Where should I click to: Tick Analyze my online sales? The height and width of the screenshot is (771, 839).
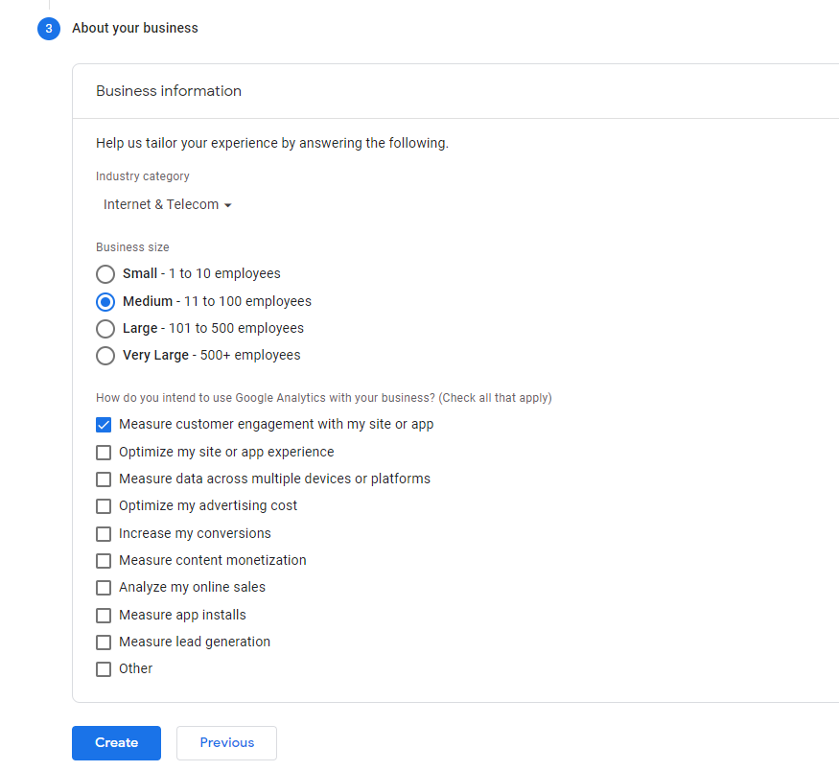click(x=104, y=588)
